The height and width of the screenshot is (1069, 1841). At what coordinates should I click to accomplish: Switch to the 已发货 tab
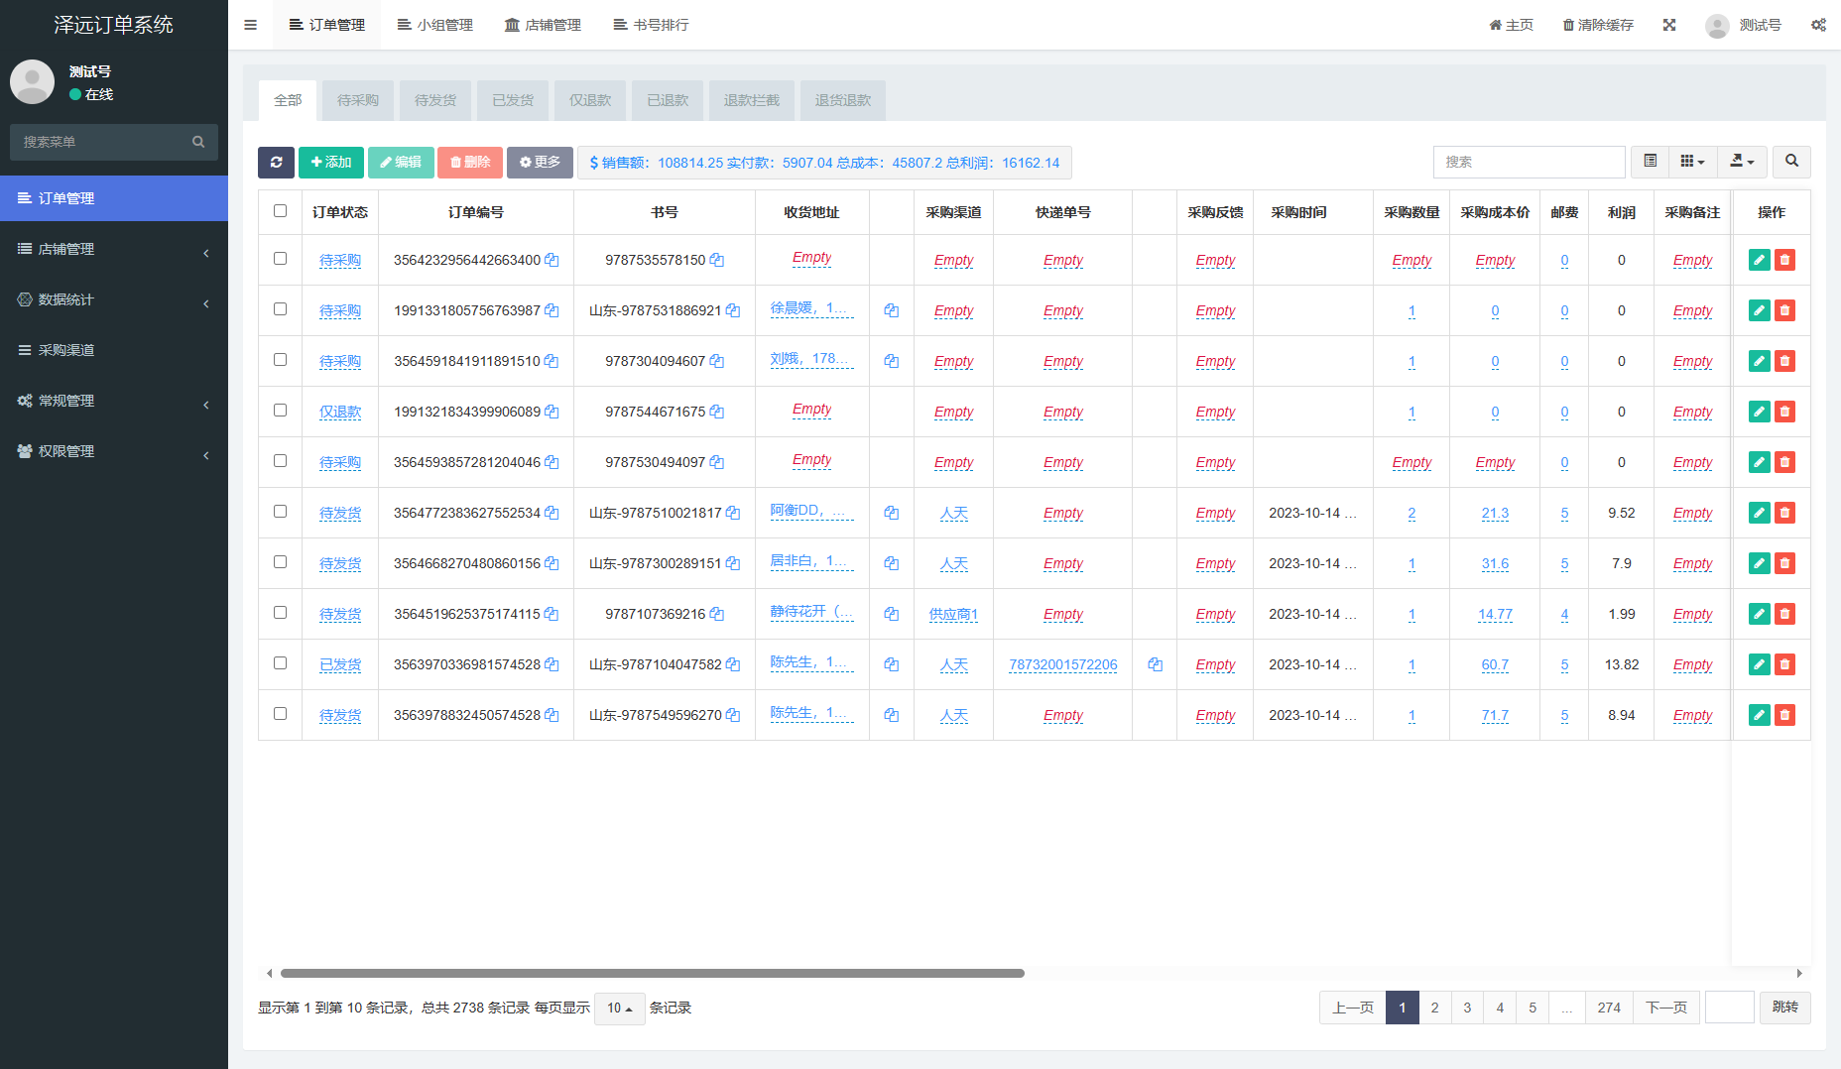point(513,100)
